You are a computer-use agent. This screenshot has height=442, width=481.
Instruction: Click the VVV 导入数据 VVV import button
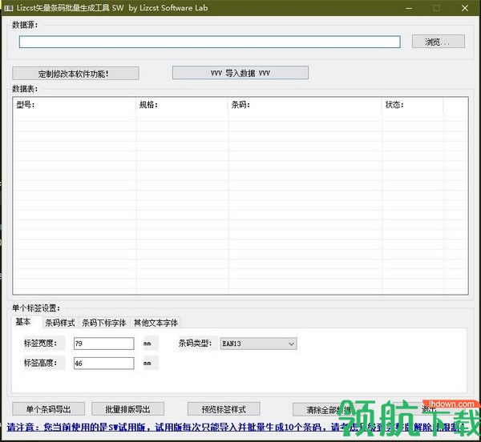(x=240, y=73)
